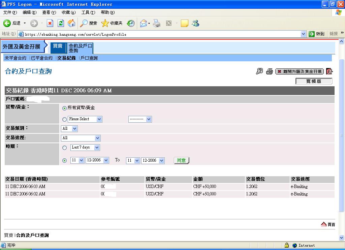345x250 pixels.
Task: Open the 收藏 menu
Action: pos(69,12)
